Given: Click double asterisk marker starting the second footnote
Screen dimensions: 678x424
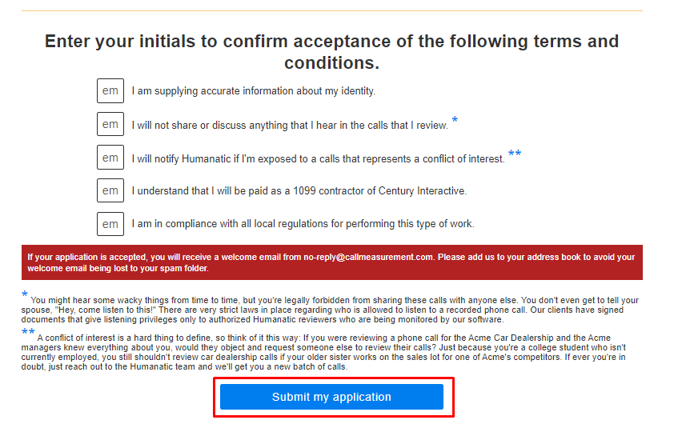Looking at the screenshot, I should pyautogui.click(x=28, y=332).
